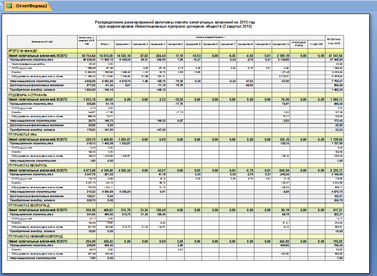
Task: Click the value 148,32
Action: click(x=161, y=121)
